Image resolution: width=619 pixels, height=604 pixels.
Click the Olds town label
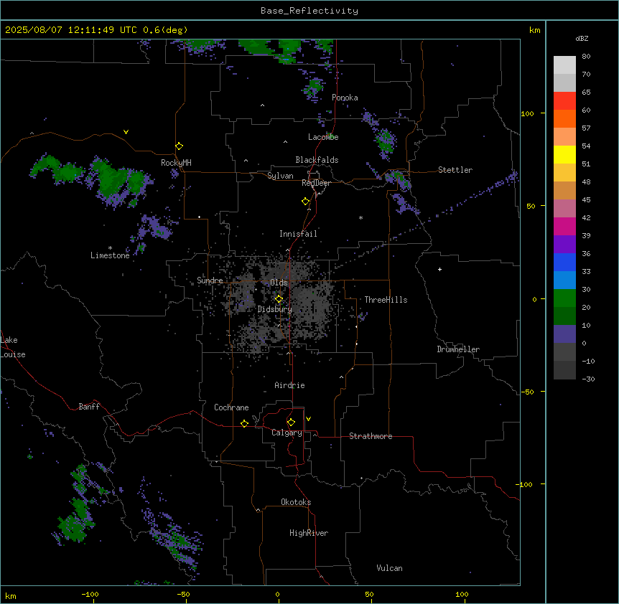(x=279, y=283)
